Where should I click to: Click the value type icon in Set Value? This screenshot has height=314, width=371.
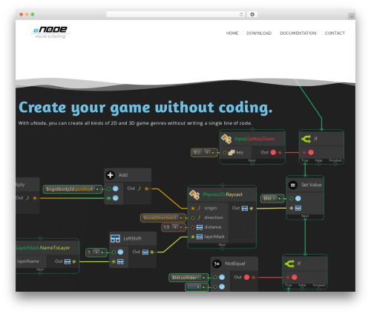(298, 209)
